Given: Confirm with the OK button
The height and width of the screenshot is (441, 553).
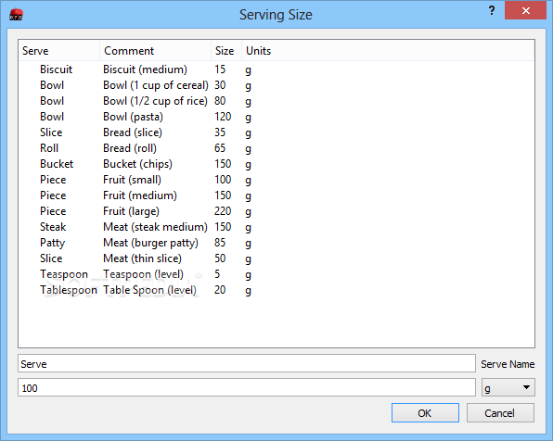Looking at the screenshot, I should 425,413.
